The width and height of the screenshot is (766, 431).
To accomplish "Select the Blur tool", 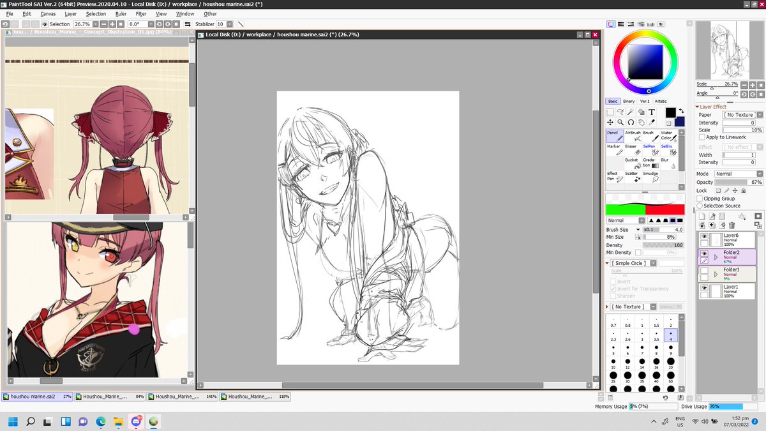I will click(x=668, y=163).
